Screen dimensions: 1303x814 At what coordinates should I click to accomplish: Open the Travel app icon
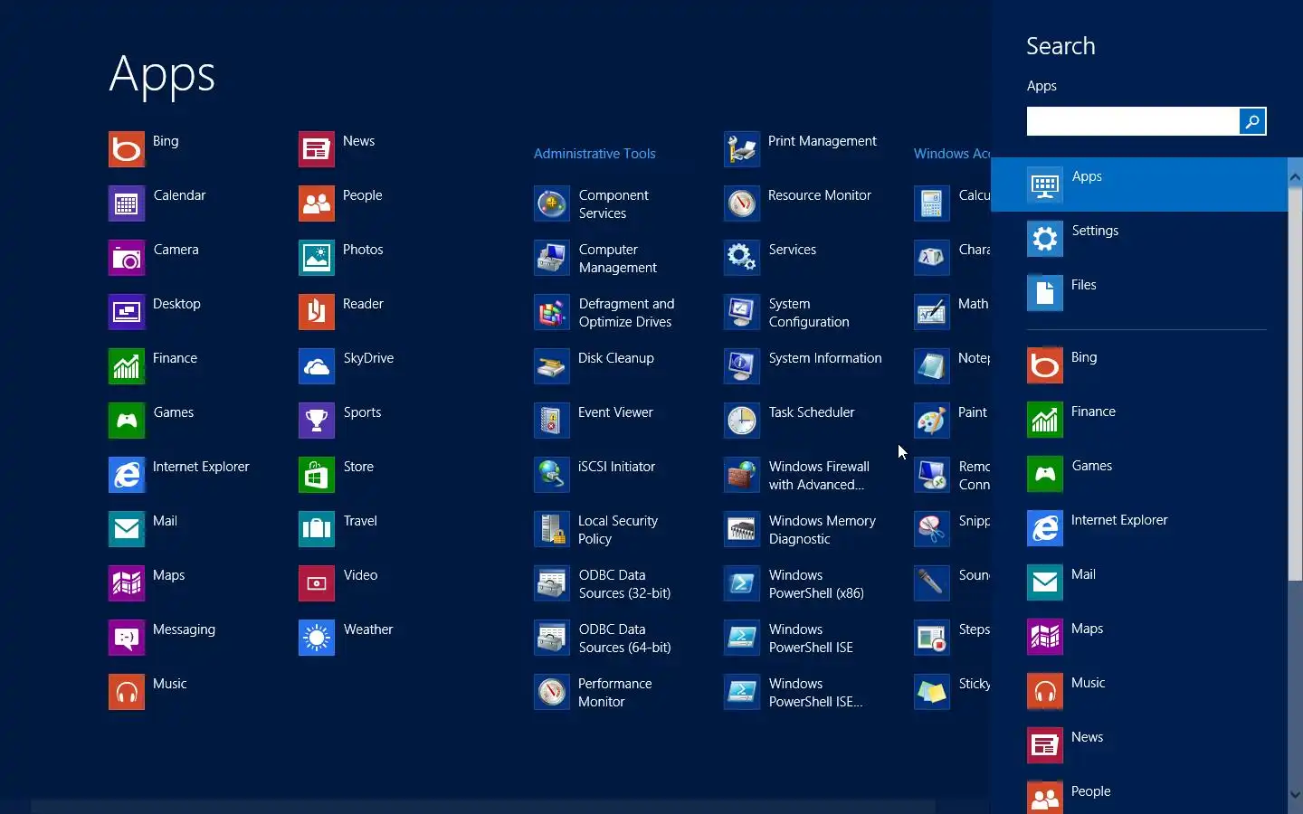pos(317,529)
